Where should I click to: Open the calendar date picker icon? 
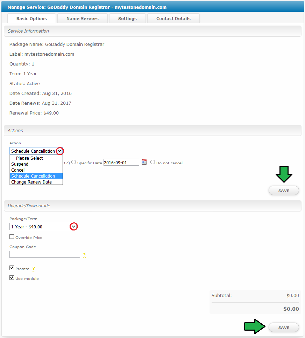pos(144,162)
